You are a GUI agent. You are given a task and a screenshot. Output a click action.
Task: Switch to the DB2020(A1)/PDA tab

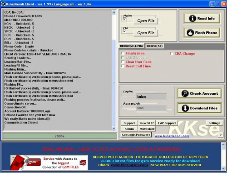pos(131,46)
